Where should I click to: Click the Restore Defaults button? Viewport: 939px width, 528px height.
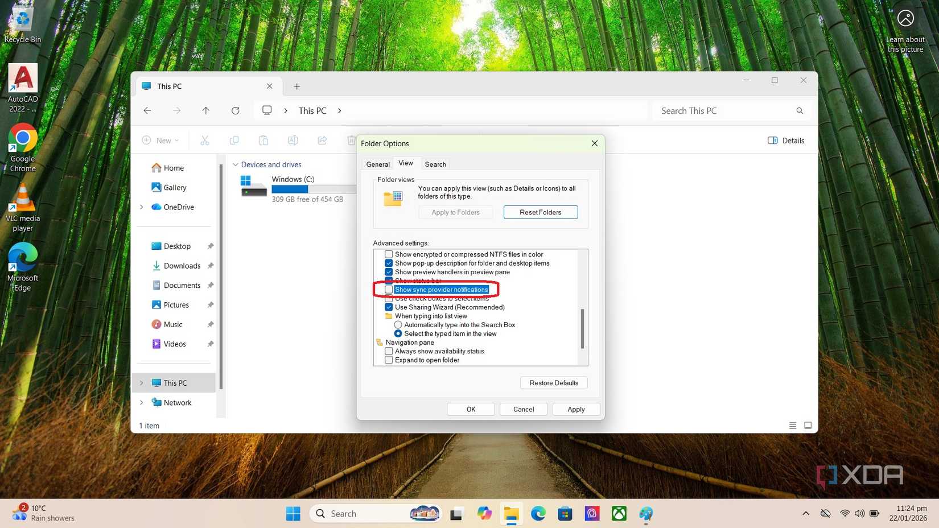pos(553,382)
